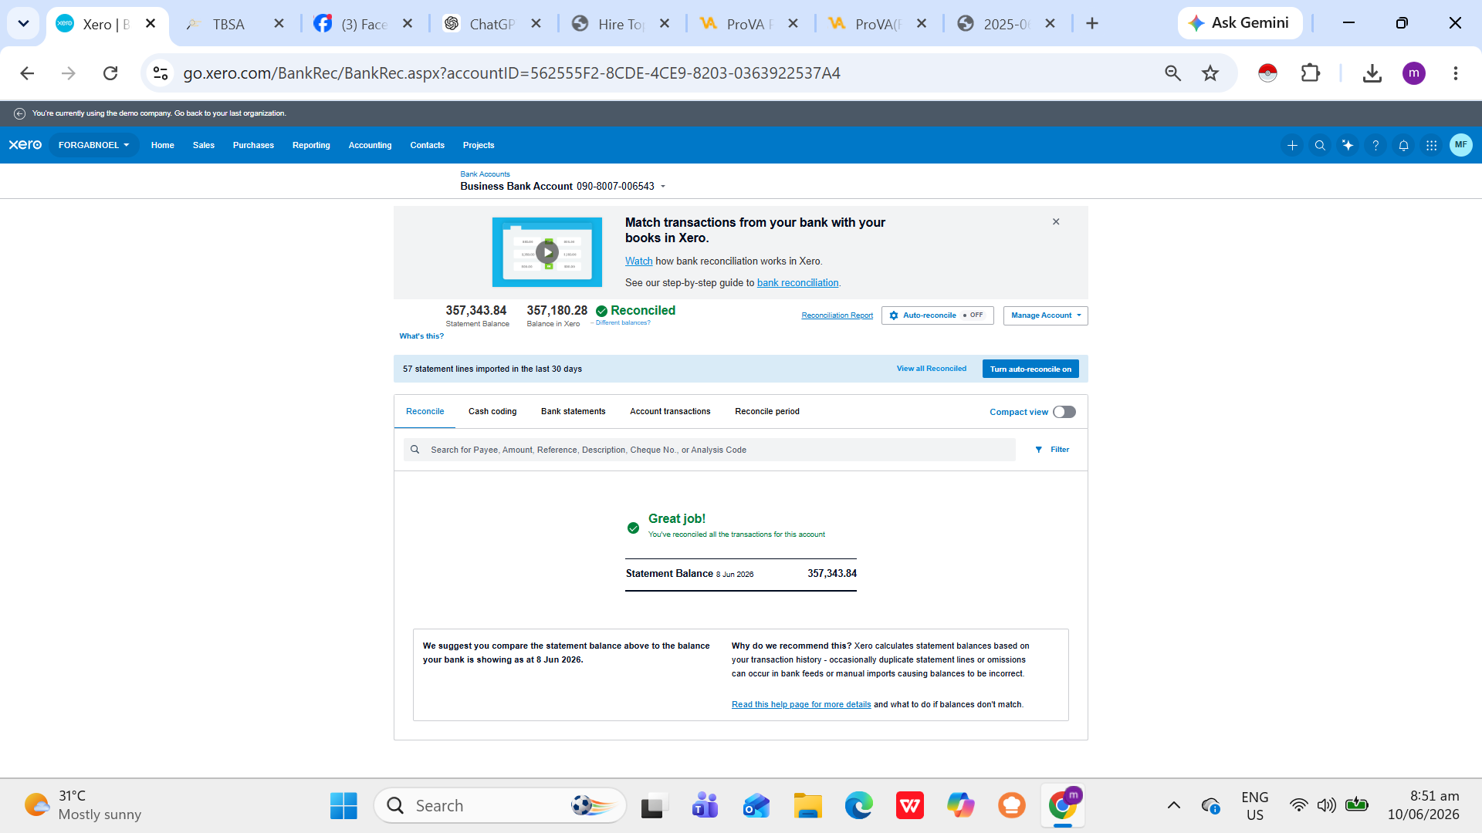This screenshot has width=1482, height=833.
Task: Open the Manage Account dropdown
Action: (1045, 315)
